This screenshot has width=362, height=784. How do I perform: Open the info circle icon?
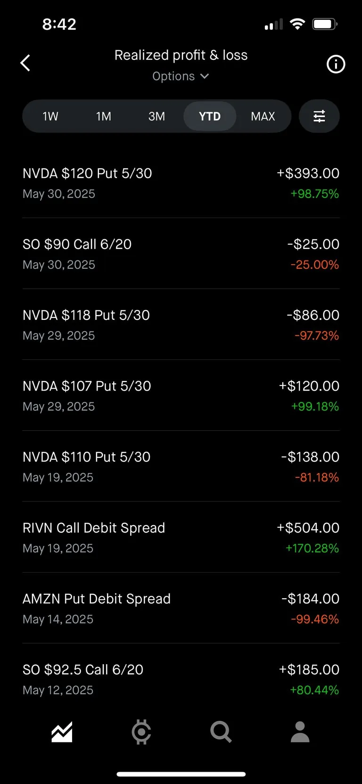(336, 64)
